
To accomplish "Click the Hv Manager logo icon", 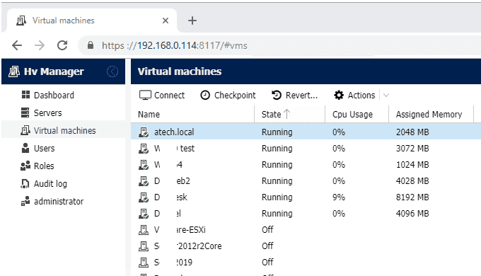I will (14, 71).
